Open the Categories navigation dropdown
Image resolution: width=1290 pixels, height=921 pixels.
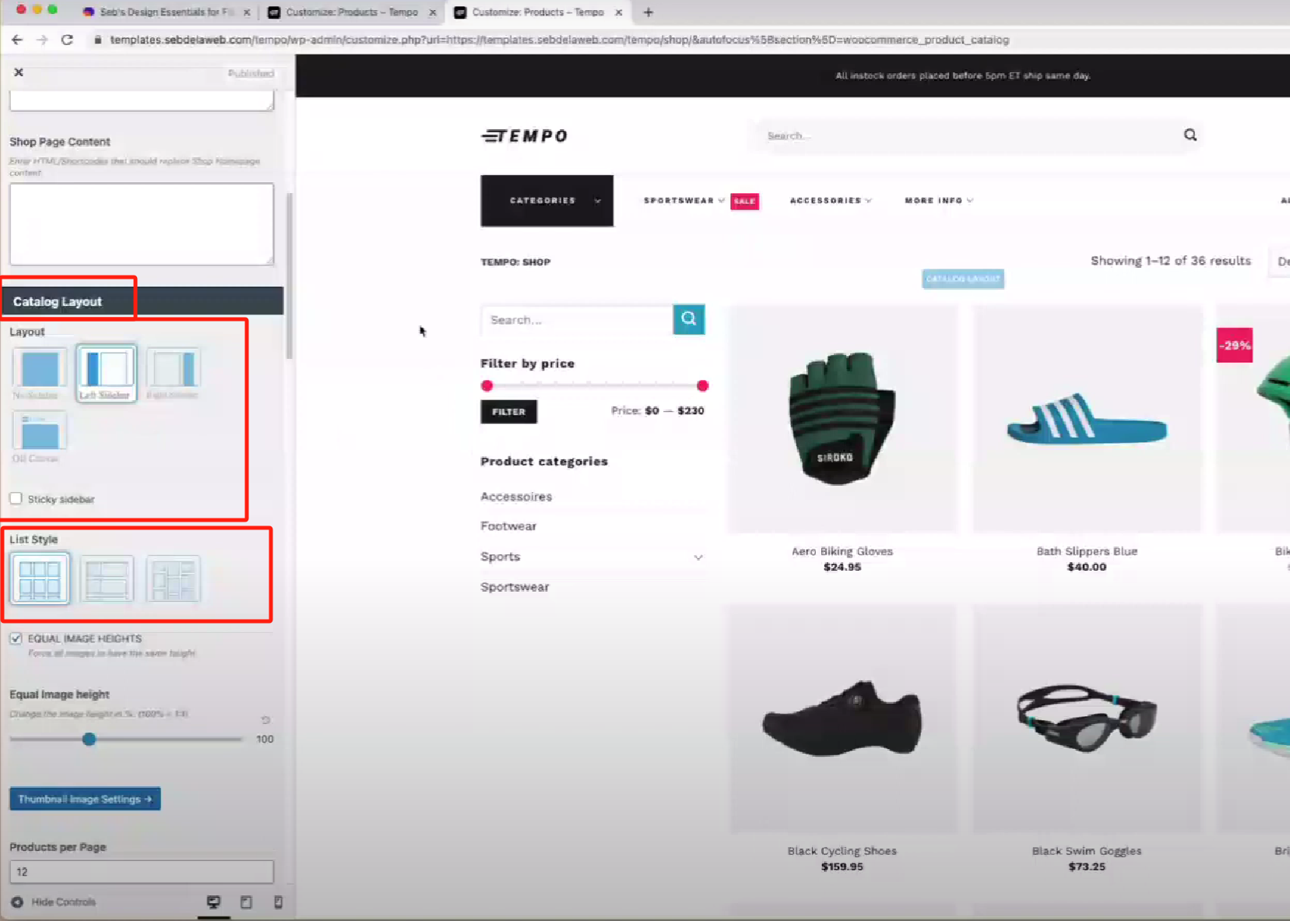(x=546, y=200)
